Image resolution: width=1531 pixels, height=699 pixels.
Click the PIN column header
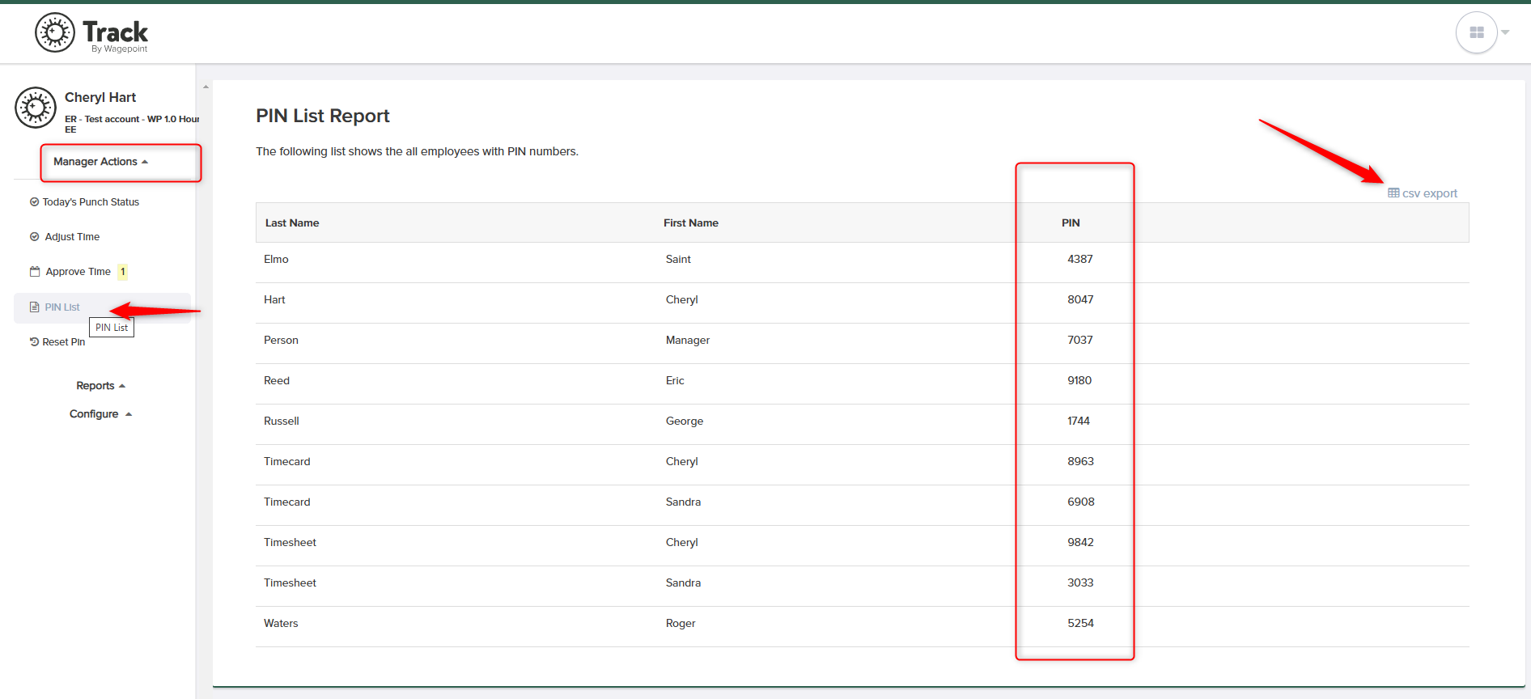point(1071,223)
